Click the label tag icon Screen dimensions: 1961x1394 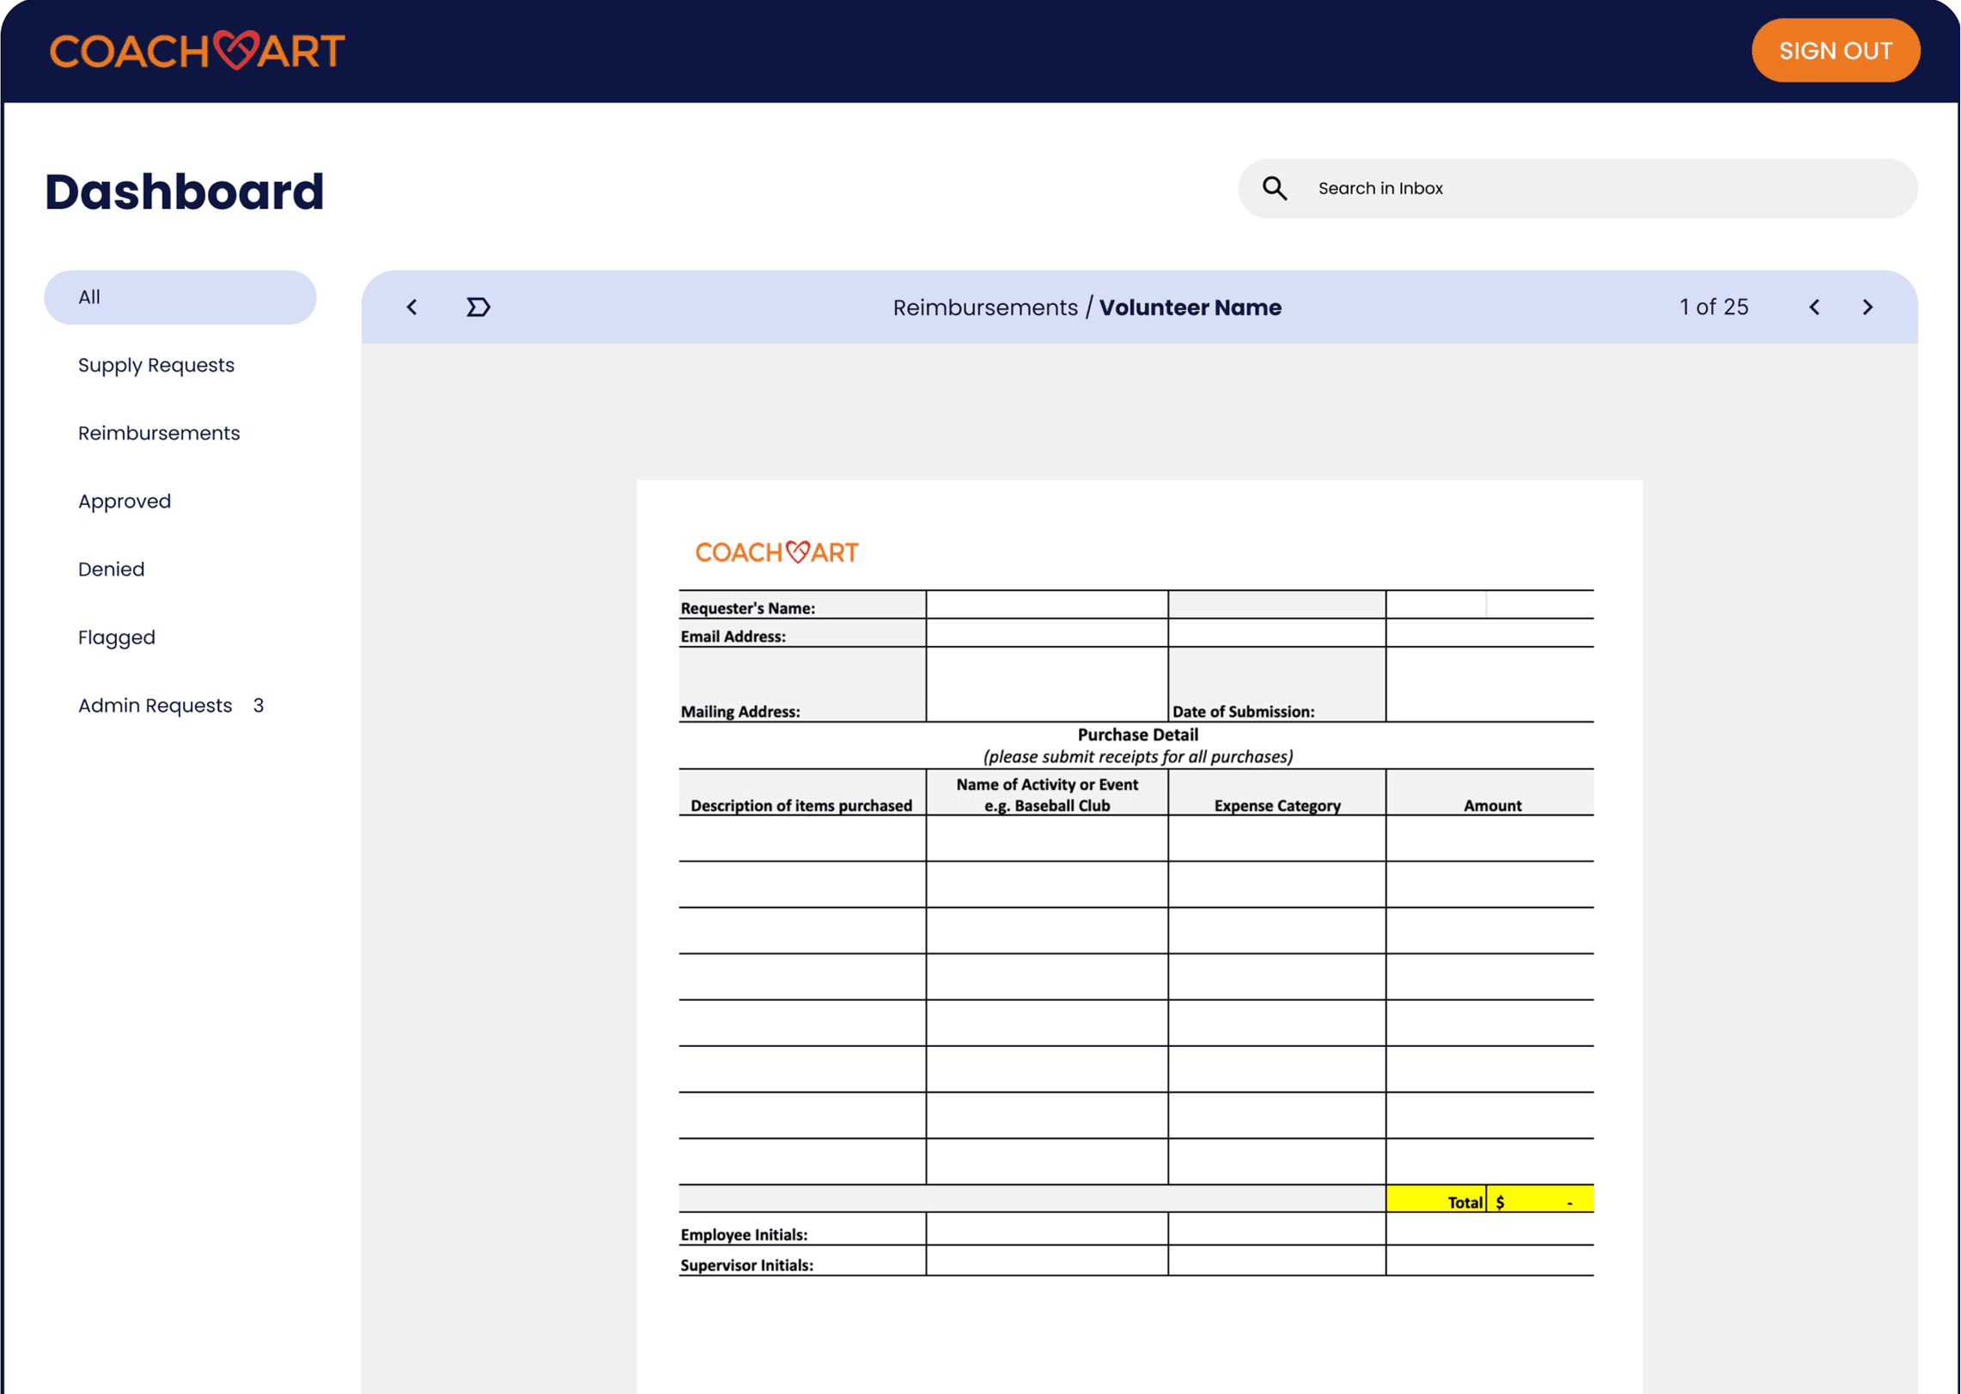pyautogui.click(x=478, y=307)
